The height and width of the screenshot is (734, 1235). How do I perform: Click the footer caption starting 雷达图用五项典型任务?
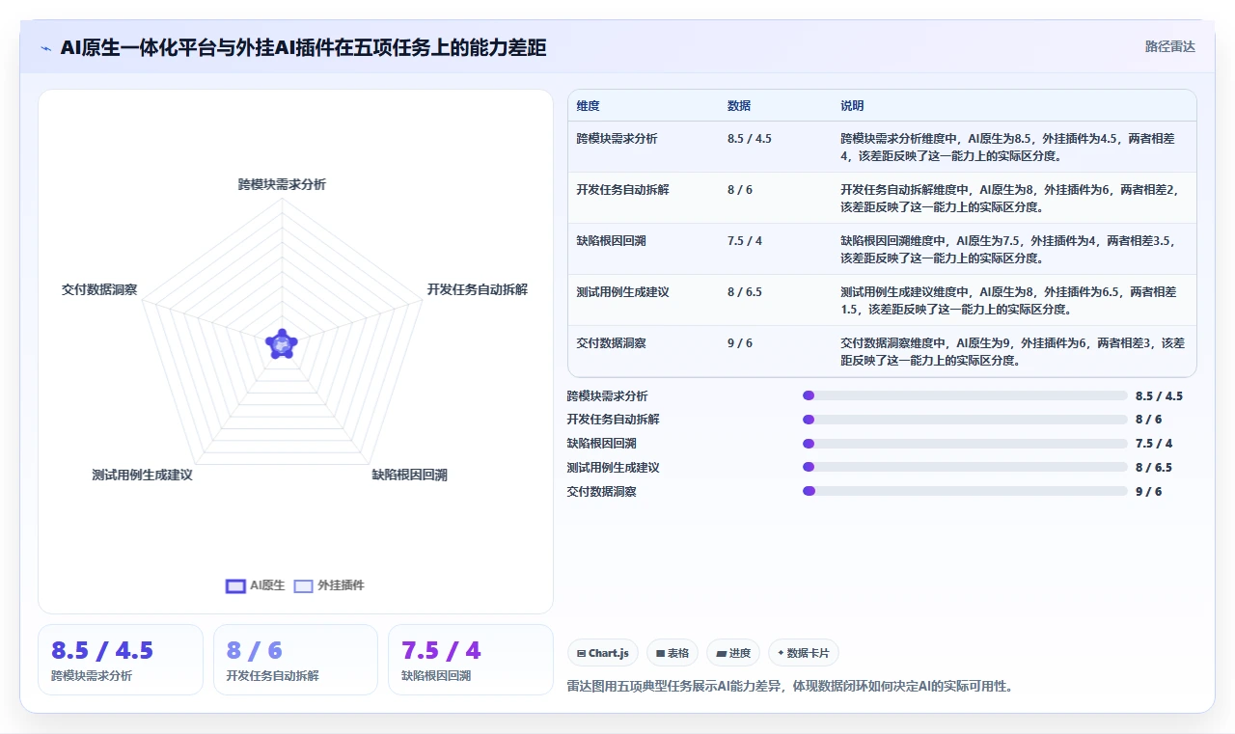(790, 687)
